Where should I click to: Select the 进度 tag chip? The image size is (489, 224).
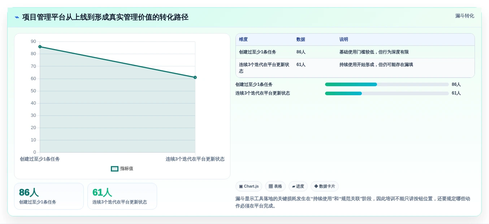[298, 186]
